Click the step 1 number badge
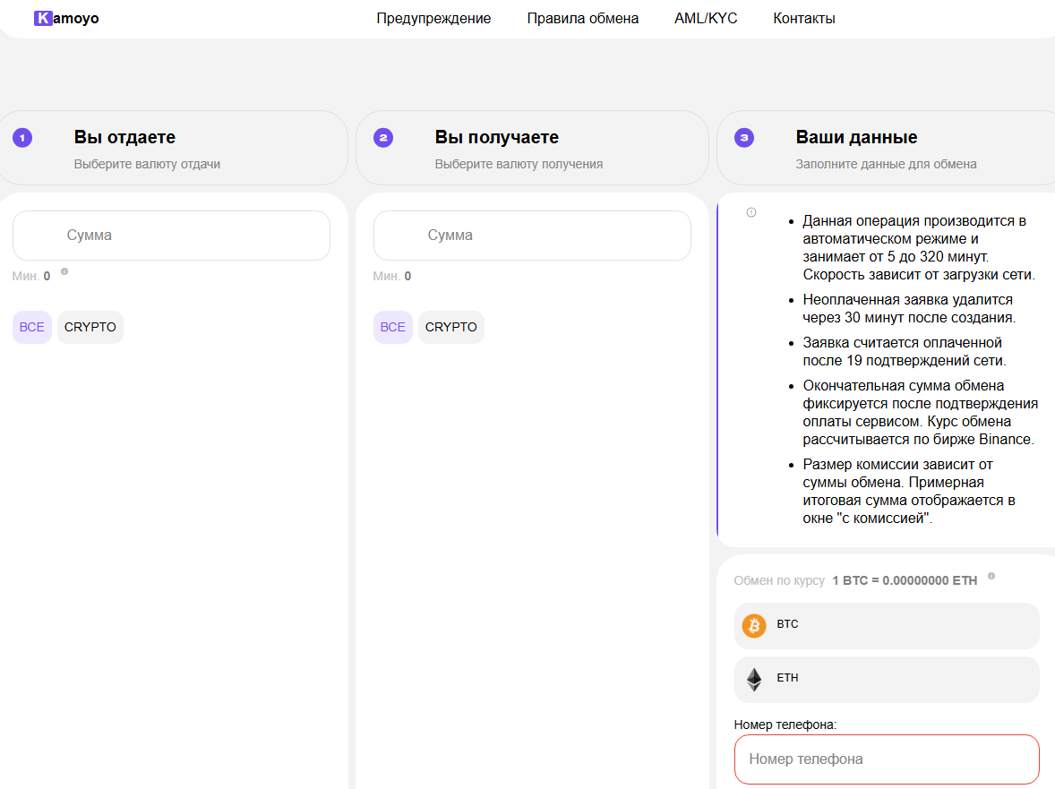1055x789 pixels. coord(22,138)
